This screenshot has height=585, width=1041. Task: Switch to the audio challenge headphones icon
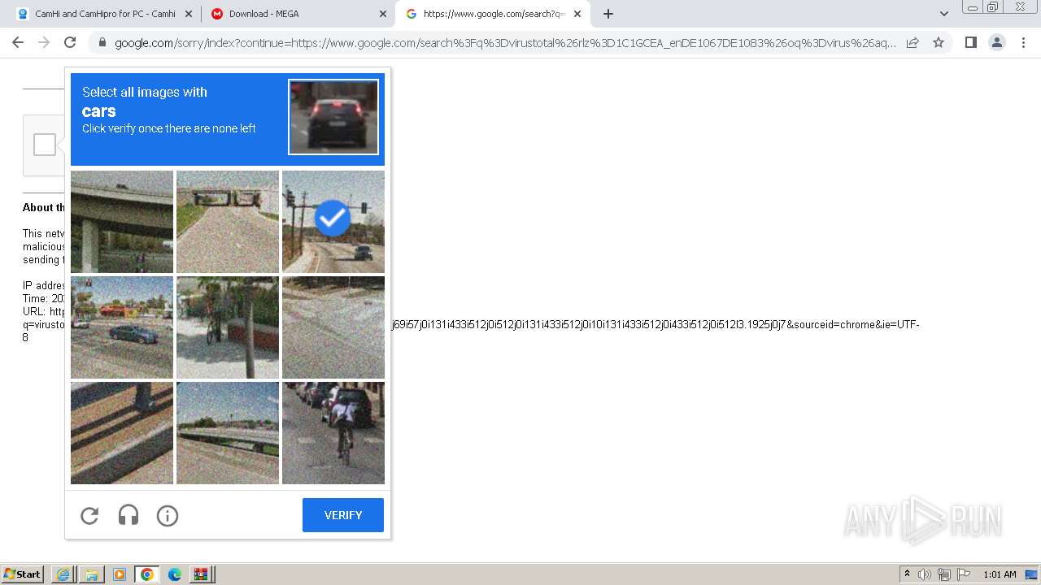click(128, 515)
